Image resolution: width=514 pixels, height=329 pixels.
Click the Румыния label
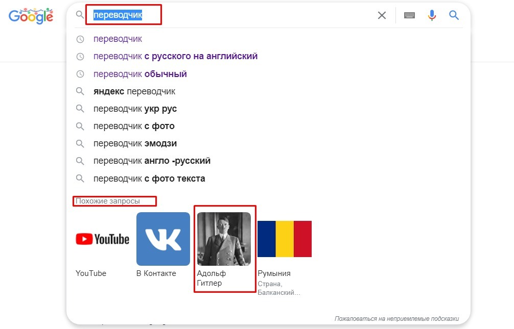click(274, 273)
